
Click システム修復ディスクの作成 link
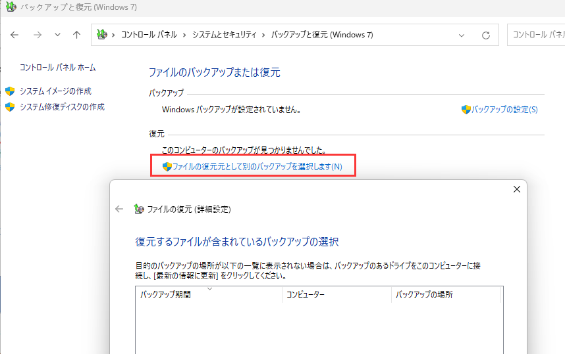coord(62,107)
